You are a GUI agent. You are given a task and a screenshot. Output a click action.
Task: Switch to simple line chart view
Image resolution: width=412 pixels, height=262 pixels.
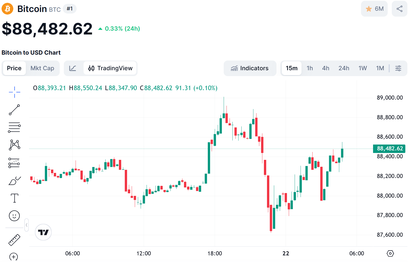pos(73,68)
